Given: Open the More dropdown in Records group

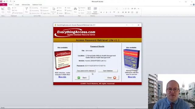Looking at the screenshot, I should (x=68, y=13).
